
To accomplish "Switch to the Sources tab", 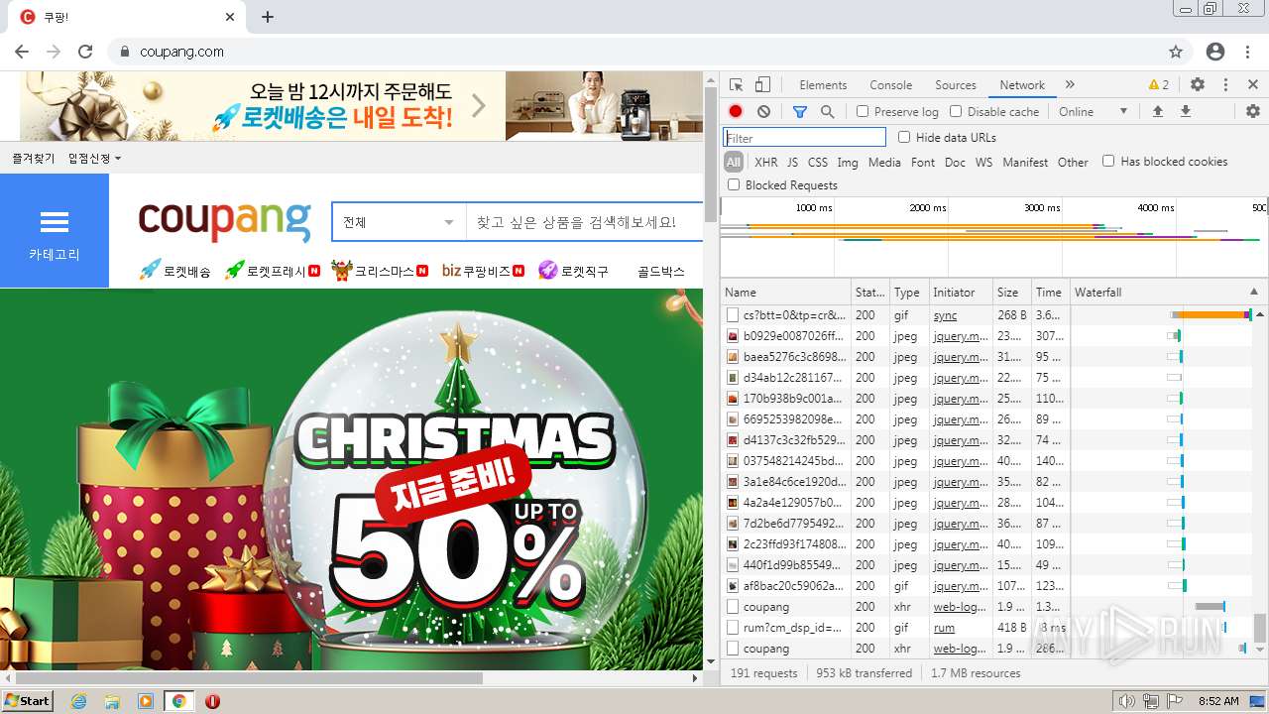I will (956, 85).
